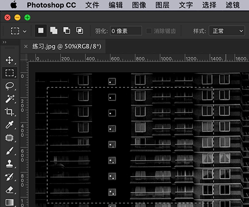This screenshot has width=249, height=207.
Task: Expand the collapsed toolbar double-arrow
Action: point(4,42)
